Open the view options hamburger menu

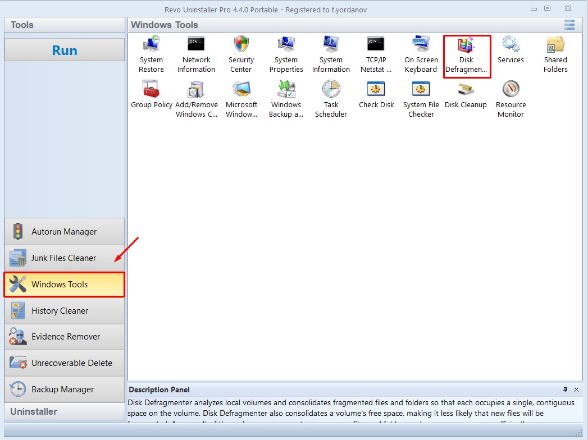coord(569,25)
